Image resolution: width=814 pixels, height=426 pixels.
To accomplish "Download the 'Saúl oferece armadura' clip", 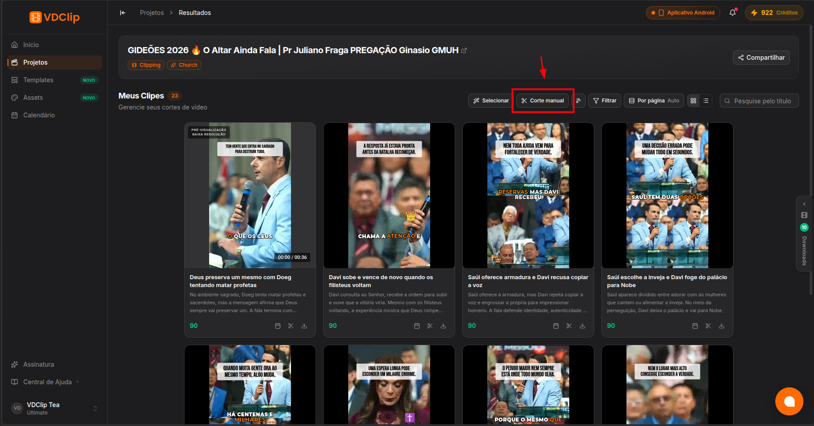I will 582,326.
